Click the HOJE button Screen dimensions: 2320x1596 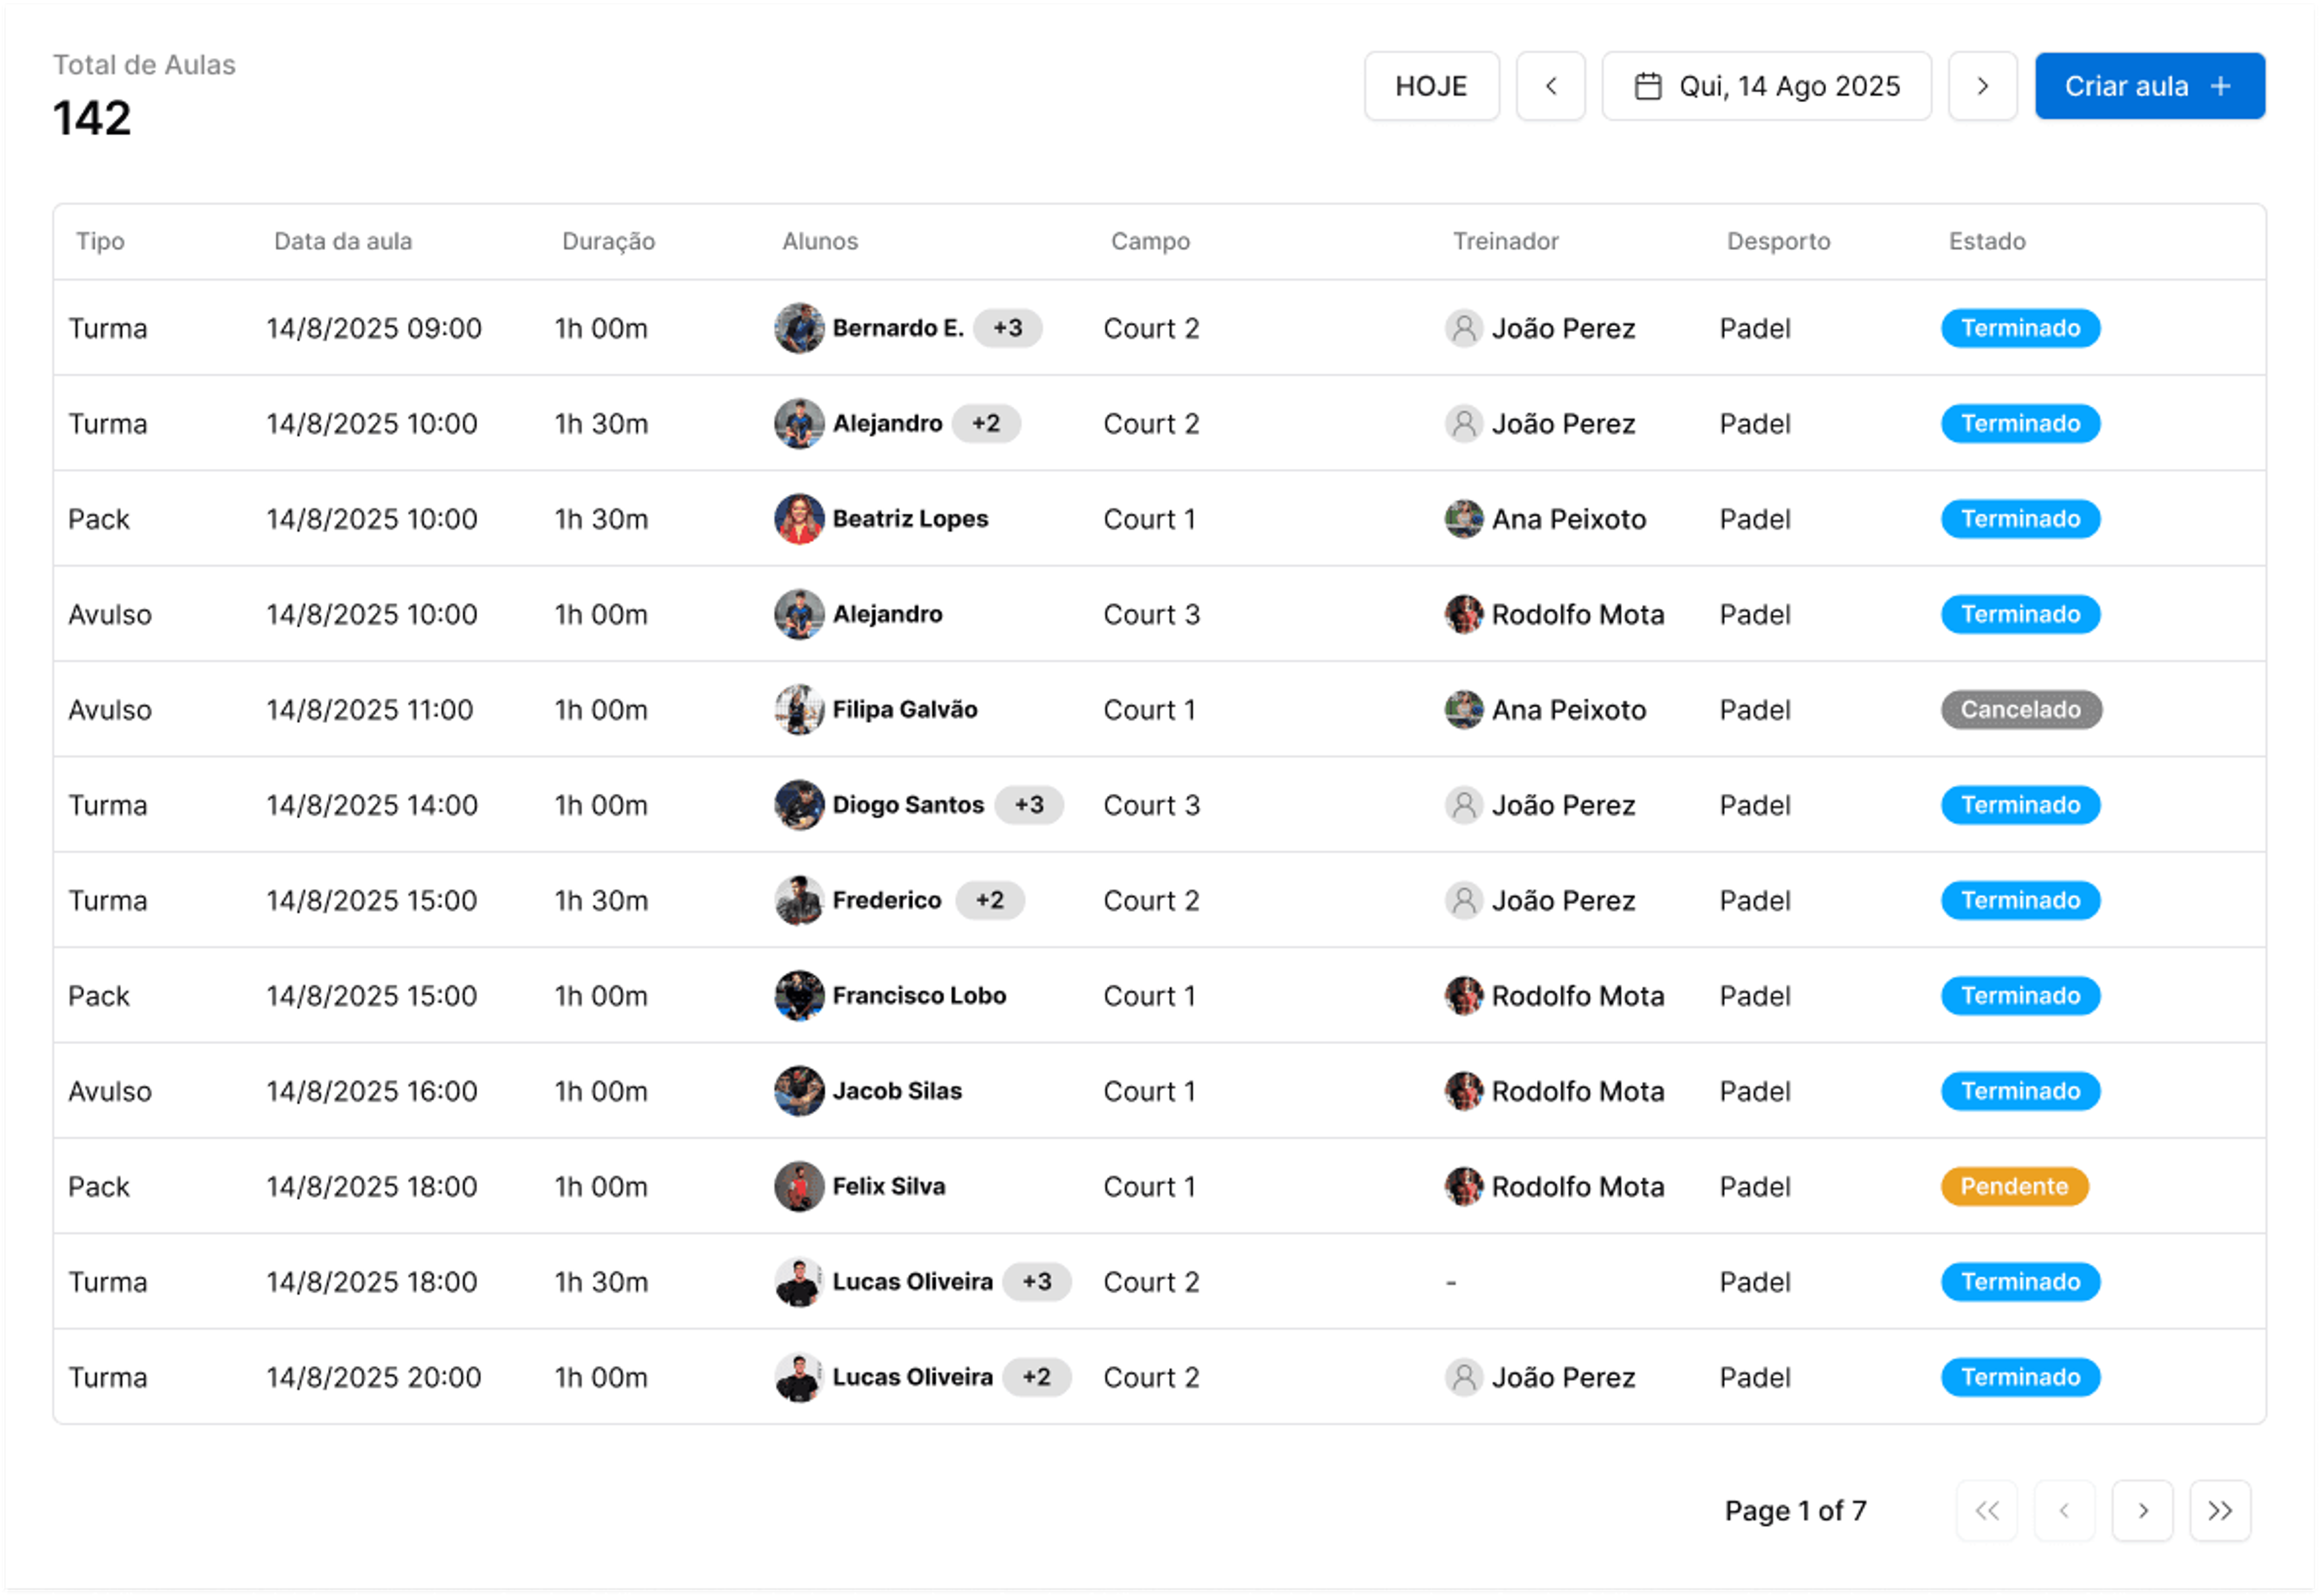coord(1431,86)
